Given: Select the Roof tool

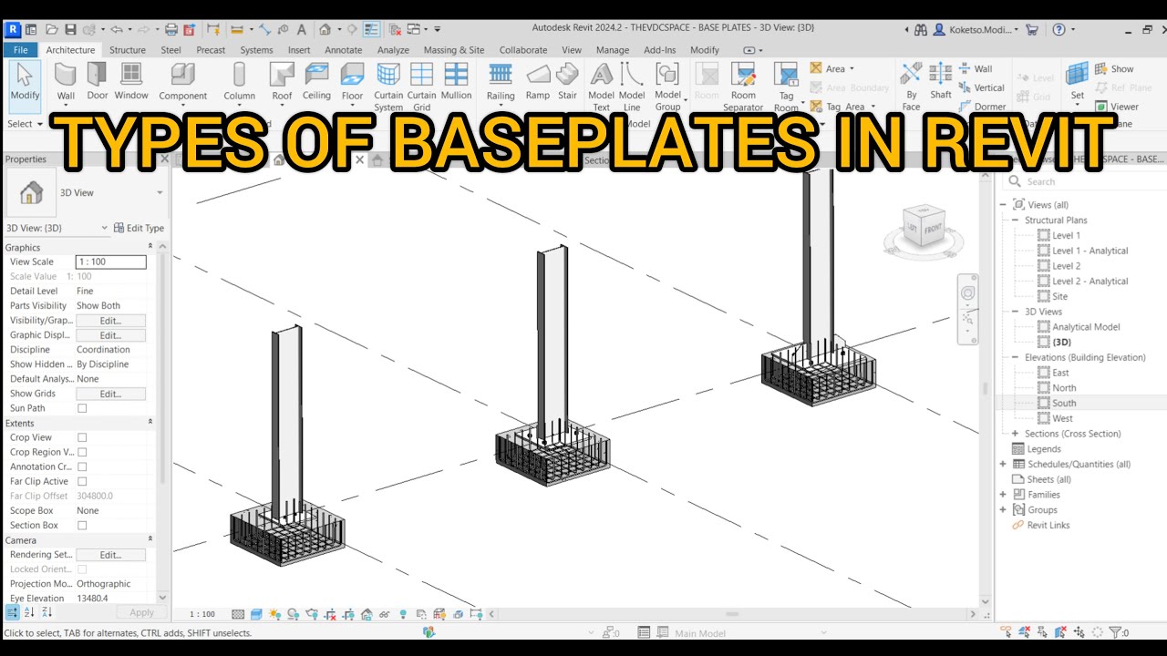Looking at the screenshot, I should pyautogui.click(x=282, y=81).
